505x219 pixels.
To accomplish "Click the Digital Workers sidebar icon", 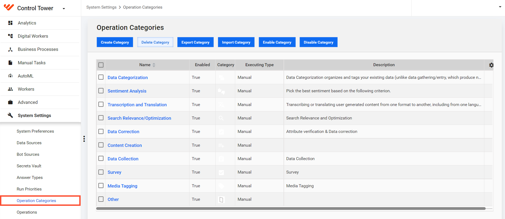I will (10, 36).
